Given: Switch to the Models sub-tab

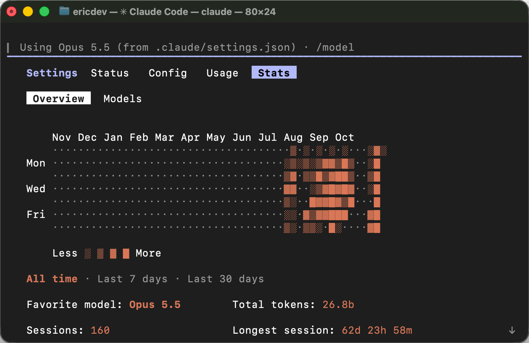Looking at the screenshot, I should (x=123, y=99).
